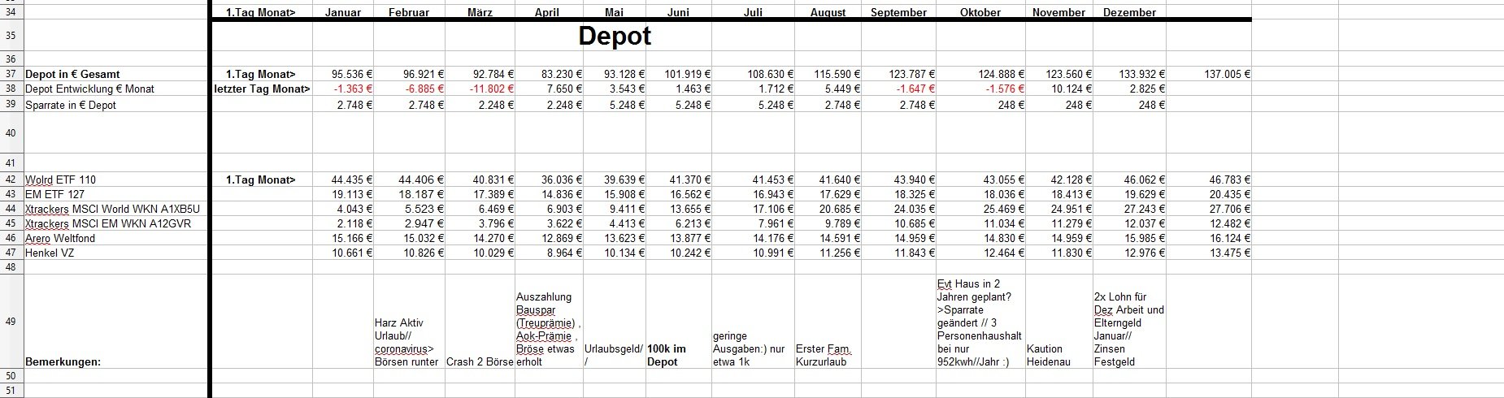This screenshot has height=398, width=1504.
Task: Click the 'Januar' column heading cell
Action: (343, 12)
